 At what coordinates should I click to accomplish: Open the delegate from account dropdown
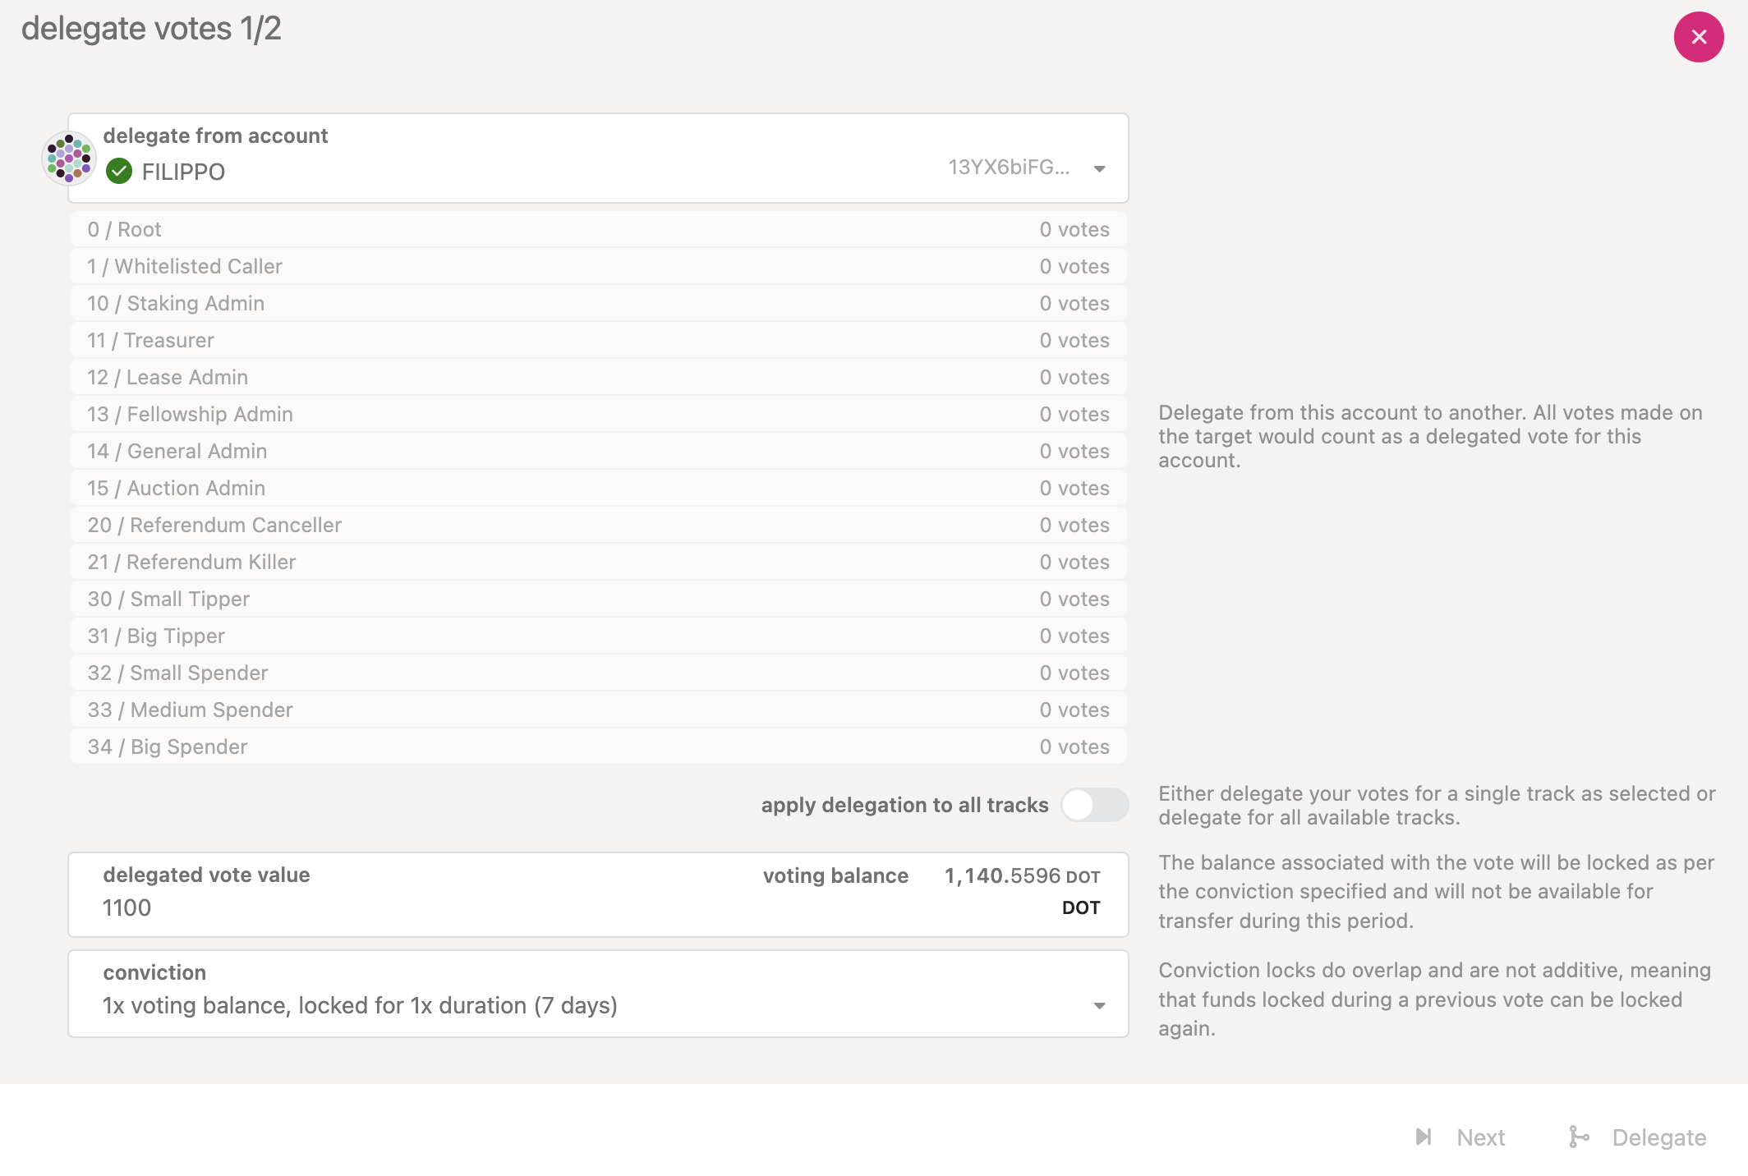coord(1099,169)
